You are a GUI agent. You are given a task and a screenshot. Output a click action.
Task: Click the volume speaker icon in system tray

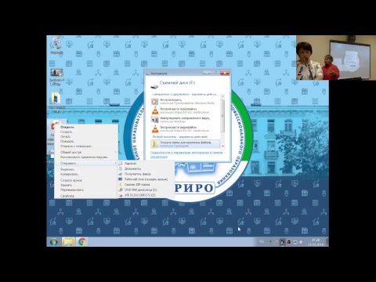point(301,242)
